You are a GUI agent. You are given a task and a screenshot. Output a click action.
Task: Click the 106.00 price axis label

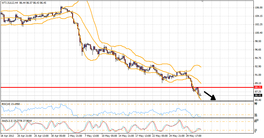coord(259,8)
